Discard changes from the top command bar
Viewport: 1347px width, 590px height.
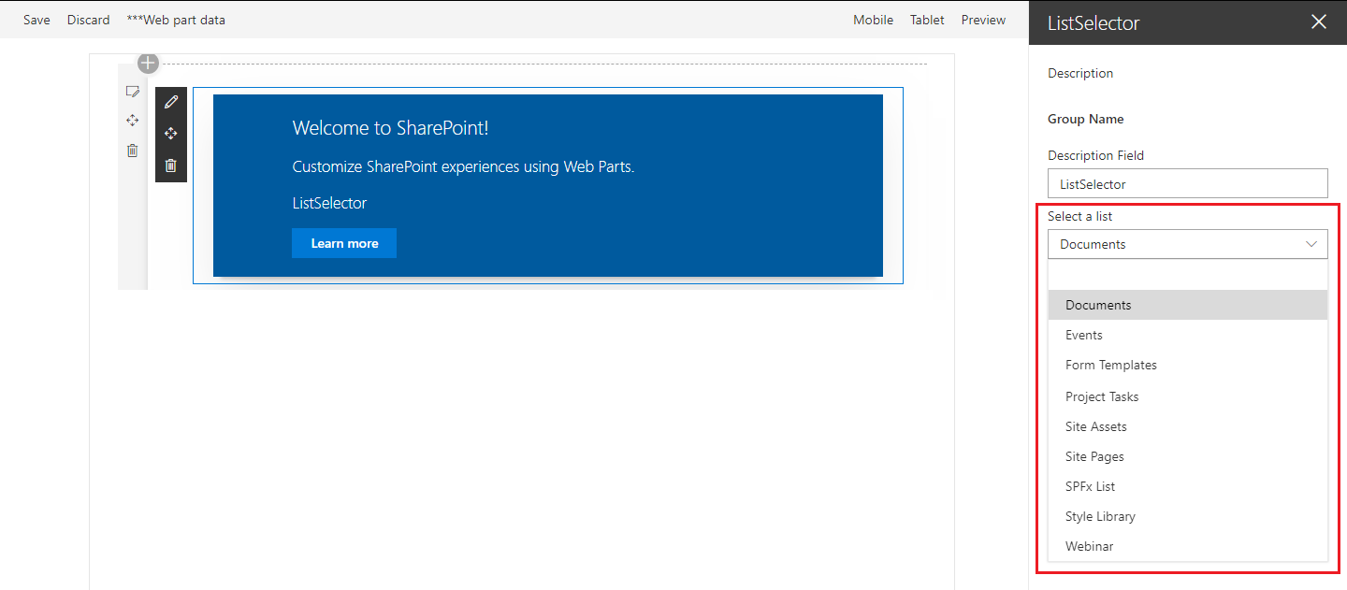coord(88,20)
